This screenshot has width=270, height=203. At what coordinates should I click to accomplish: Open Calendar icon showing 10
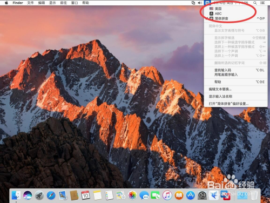click(85, 195)
